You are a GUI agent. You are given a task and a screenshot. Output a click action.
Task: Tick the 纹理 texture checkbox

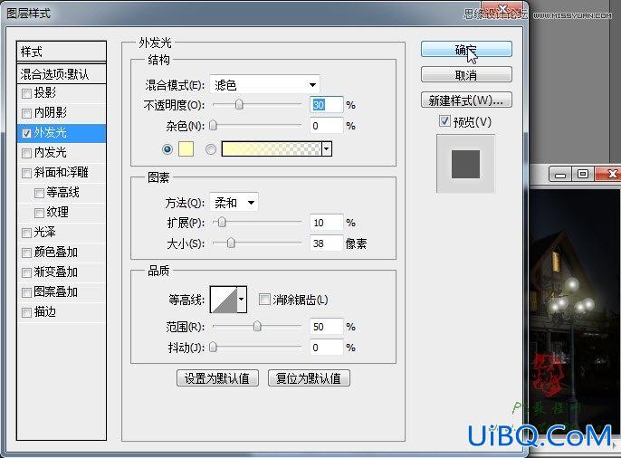(x=39, y=213)
